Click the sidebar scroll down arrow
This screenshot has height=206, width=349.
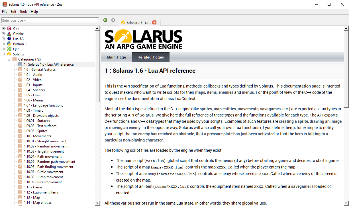click(97, 203)
